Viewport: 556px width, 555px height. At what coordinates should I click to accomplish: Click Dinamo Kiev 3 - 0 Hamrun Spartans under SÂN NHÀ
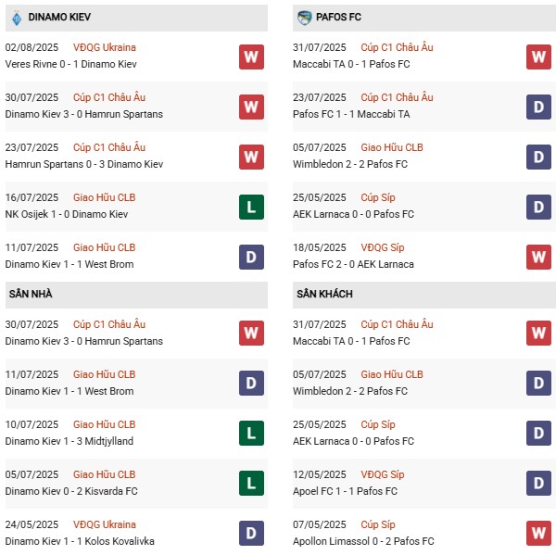pos(83,341)
